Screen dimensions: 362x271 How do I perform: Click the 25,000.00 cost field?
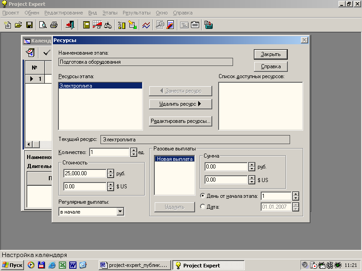click(x=85, y=173)
